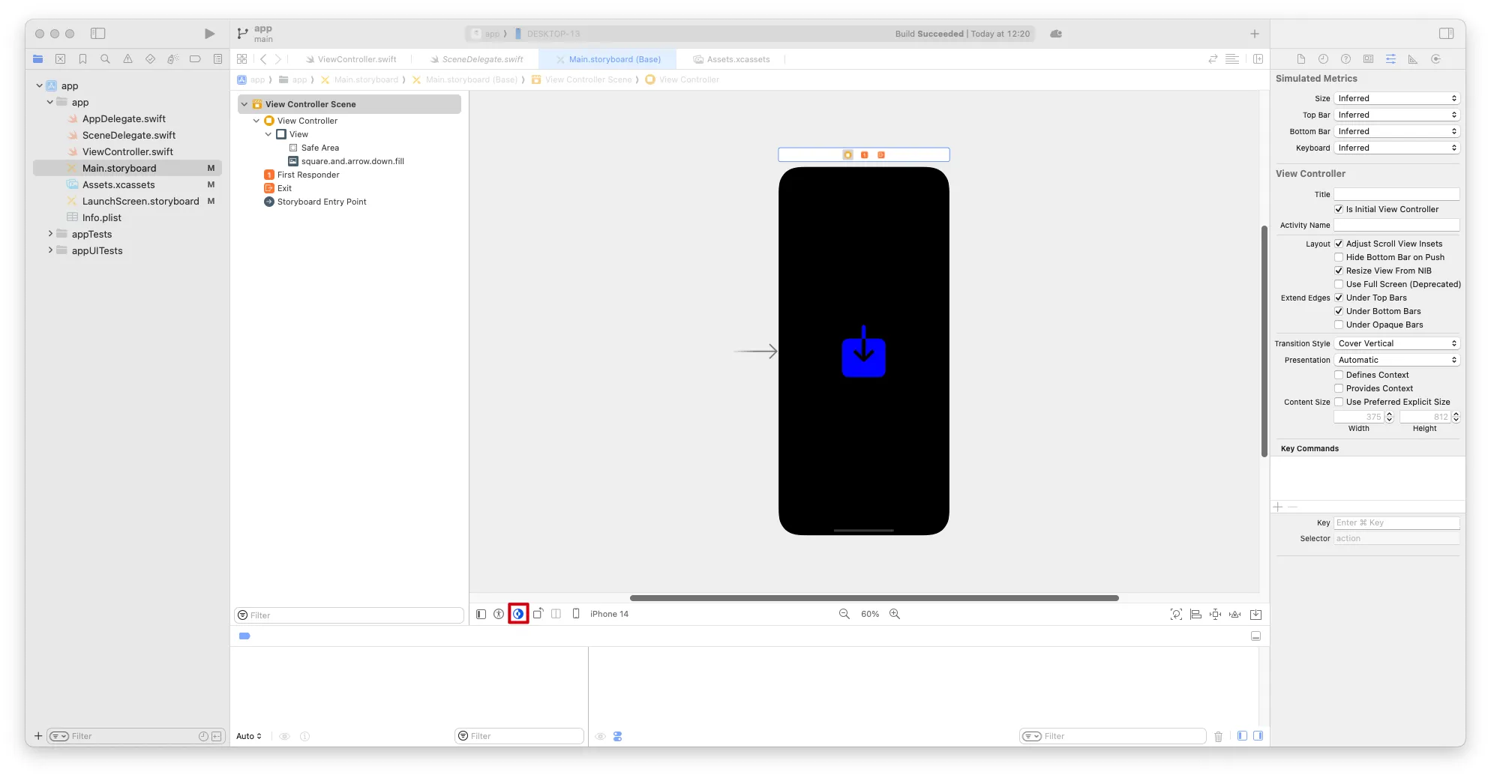Image resolution: width=1491 pixels, height=778 pixels.
Task: Open the Find navigator magnifier icon
Action: coord(105,59)
